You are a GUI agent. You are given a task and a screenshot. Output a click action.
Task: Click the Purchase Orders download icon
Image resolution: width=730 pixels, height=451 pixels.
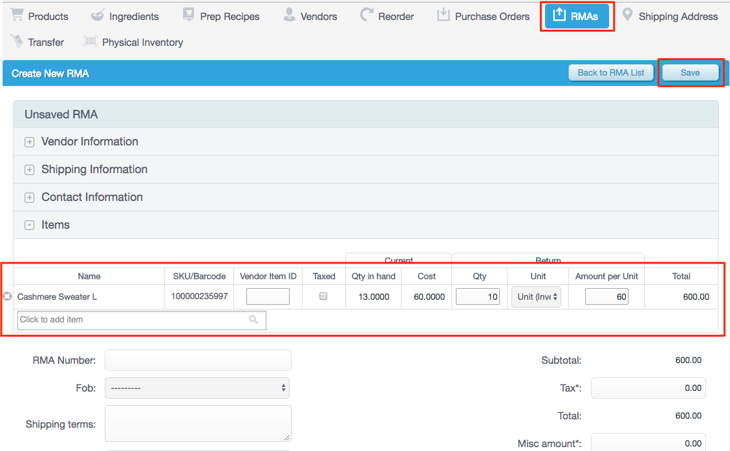[x=443, y=16]
